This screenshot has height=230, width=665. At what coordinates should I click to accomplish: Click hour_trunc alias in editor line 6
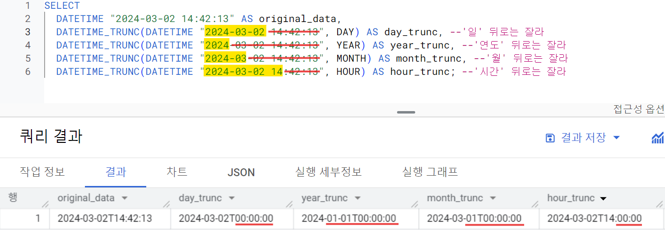[420, 72]
